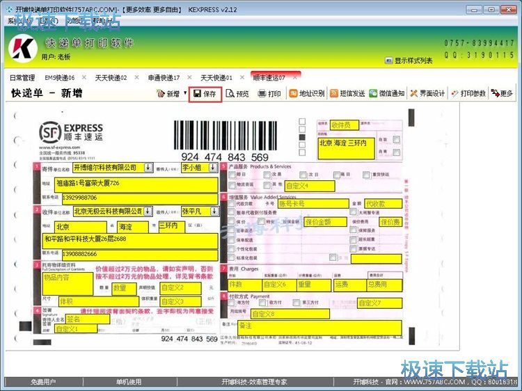Expand the 新增 dropdown arrow

click(185, 93)
